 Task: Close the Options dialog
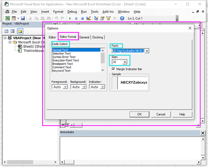190,28
